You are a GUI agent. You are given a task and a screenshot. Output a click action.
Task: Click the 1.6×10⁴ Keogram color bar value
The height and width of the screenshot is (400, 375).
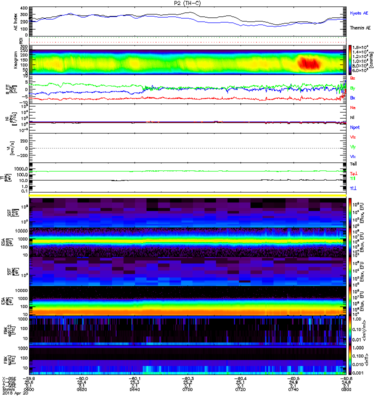pyautogui.click(x=360, y=47)
